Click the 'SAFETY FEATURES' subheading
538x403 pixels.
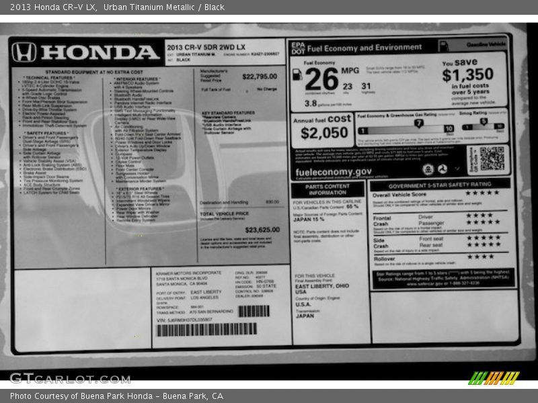tap(46, 133)
